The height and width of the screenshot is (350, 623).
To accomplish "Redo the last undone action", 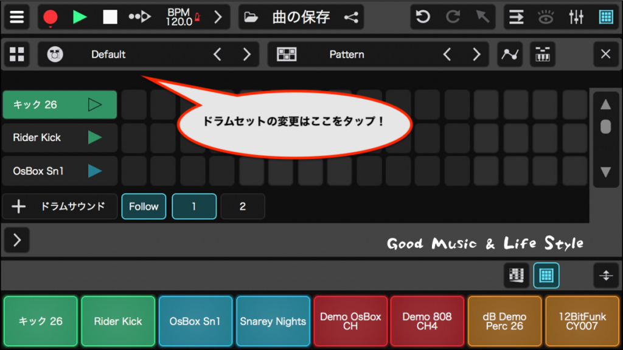I will (453, 17).
